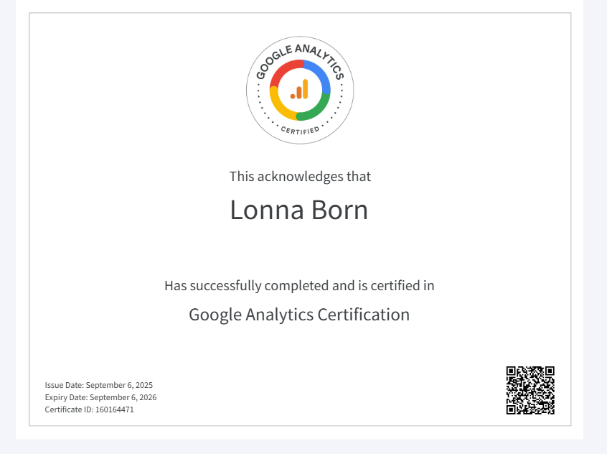Image resolution: width=607 pixels, height=454 pixels.
Task: Click the QR code on the certificate
Action: click(x=530, y=390)
